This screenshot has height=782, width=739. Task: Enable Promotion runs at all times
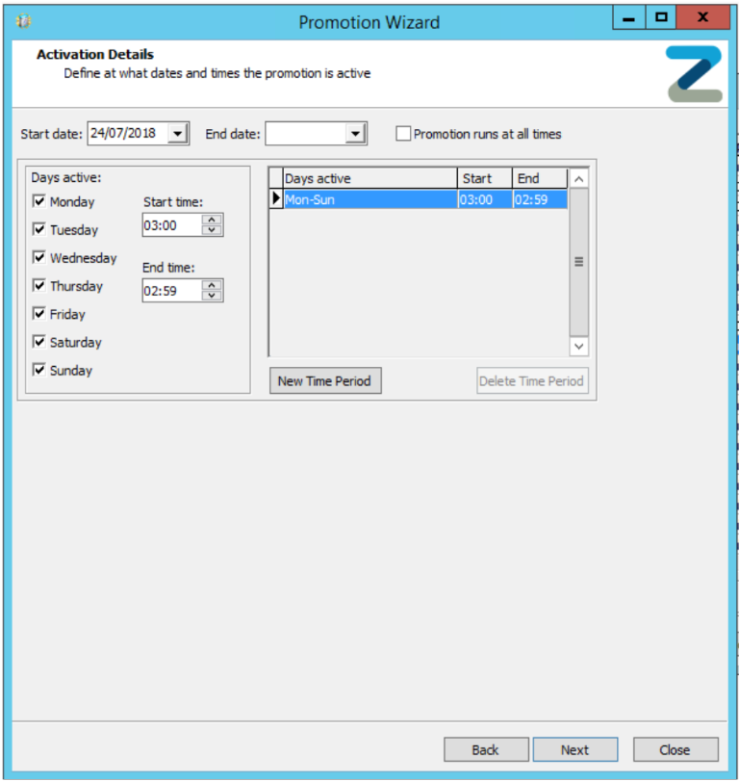pos(403,134)
